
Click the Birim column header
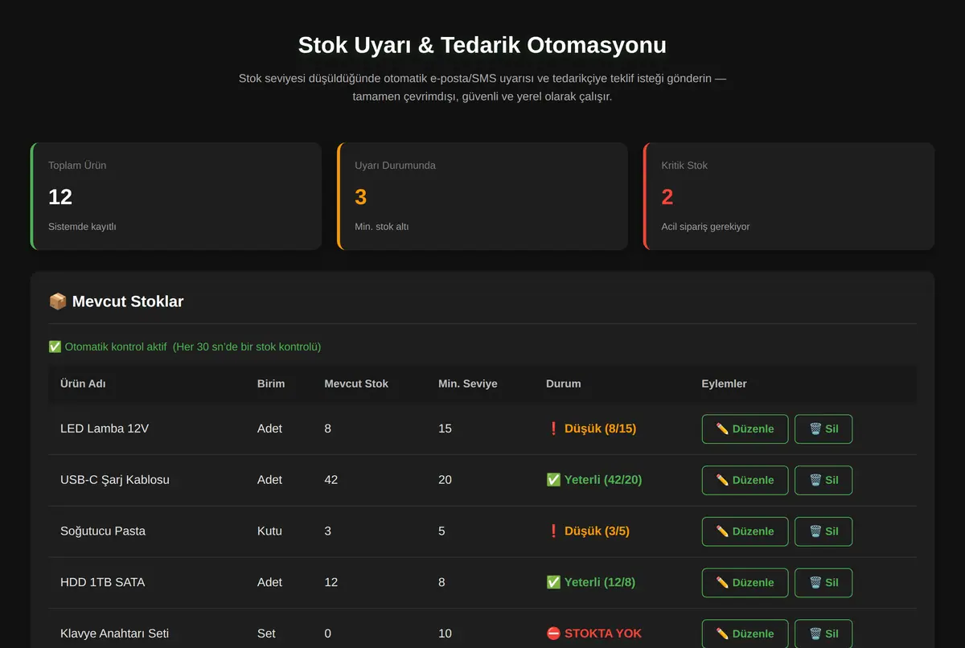pyautogui.click(x=271, y=383)
